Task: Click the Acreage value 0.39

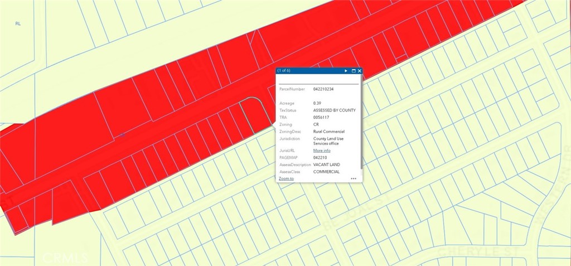Action: point(317,103)
